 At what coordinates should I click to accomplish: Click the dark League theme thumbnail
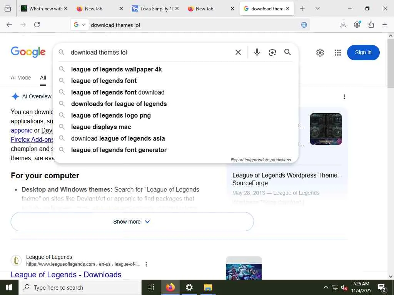click(x=326, y=129)
